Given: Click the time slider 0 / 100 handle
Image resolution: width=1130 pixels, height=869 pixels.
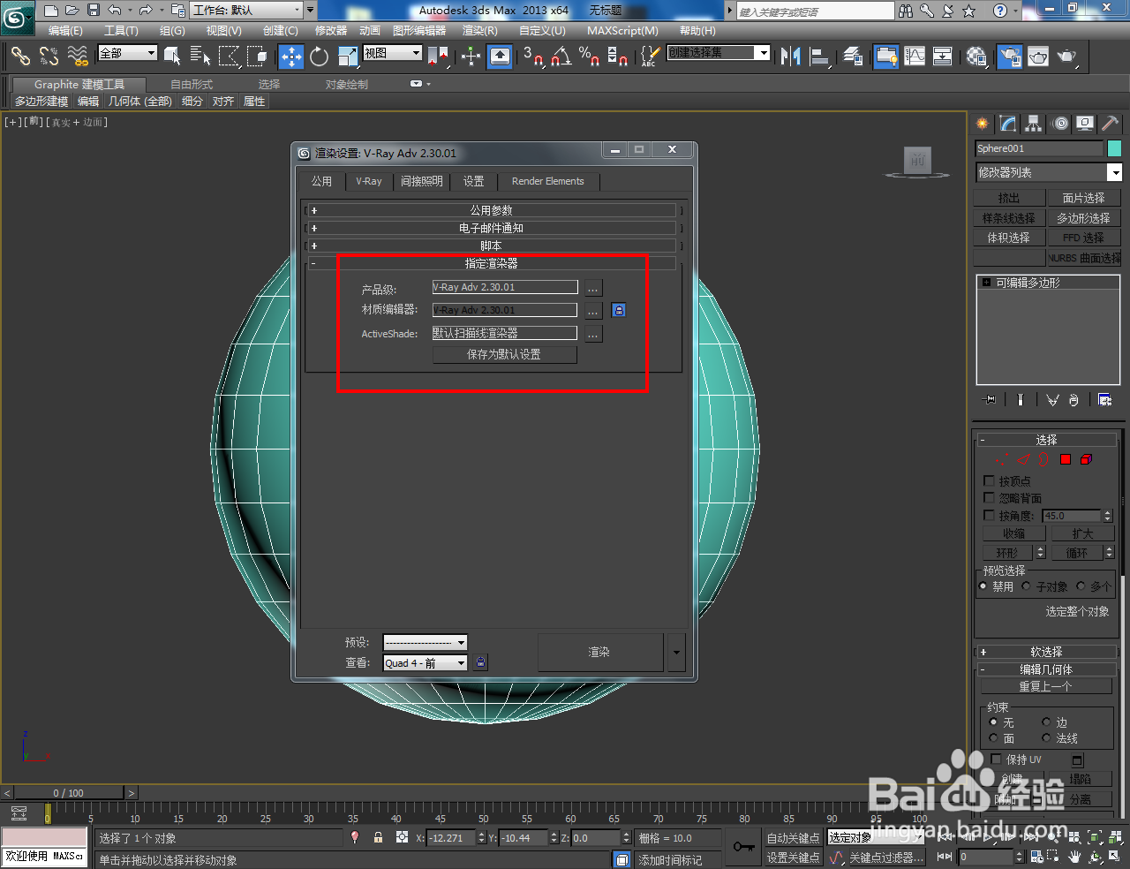Looking at the screenshot, I should point(69,793).
